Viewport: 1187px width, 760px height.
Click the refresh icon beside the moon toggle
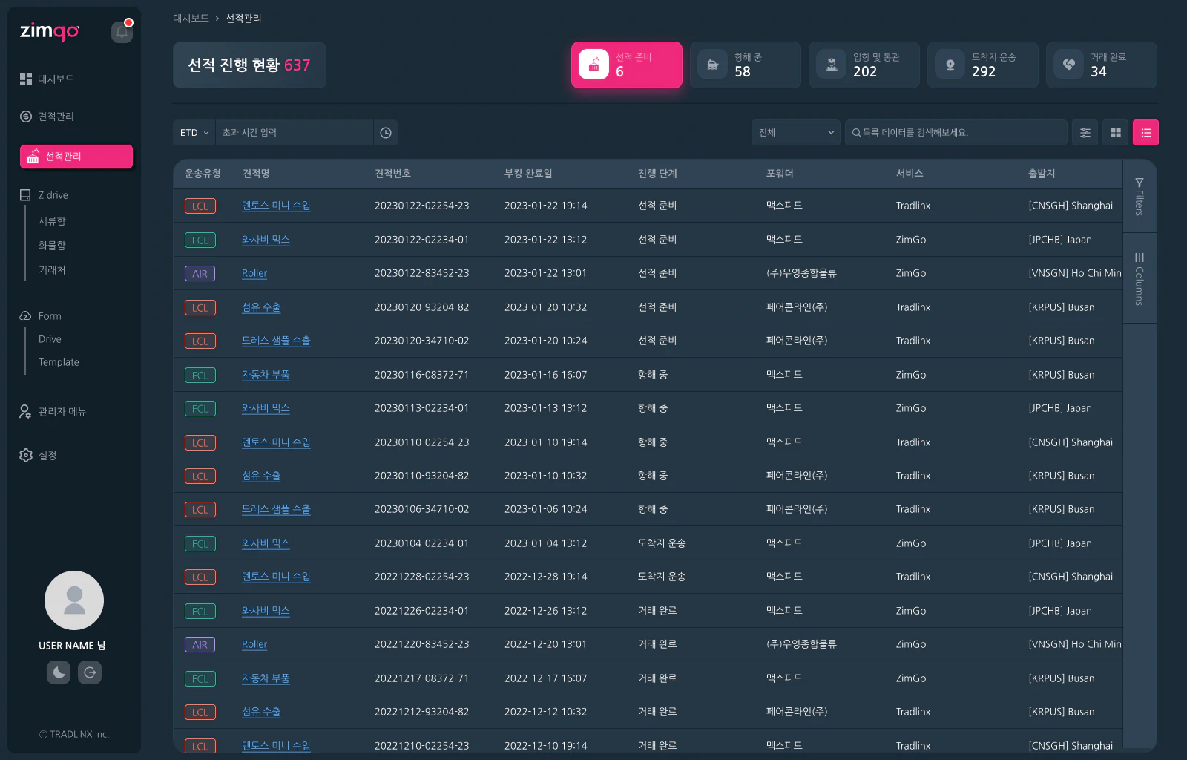[90, 672]
